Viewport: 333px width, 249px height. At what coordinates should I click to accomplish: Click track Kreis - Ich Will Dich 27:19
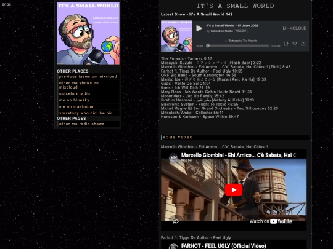point(186,88)
